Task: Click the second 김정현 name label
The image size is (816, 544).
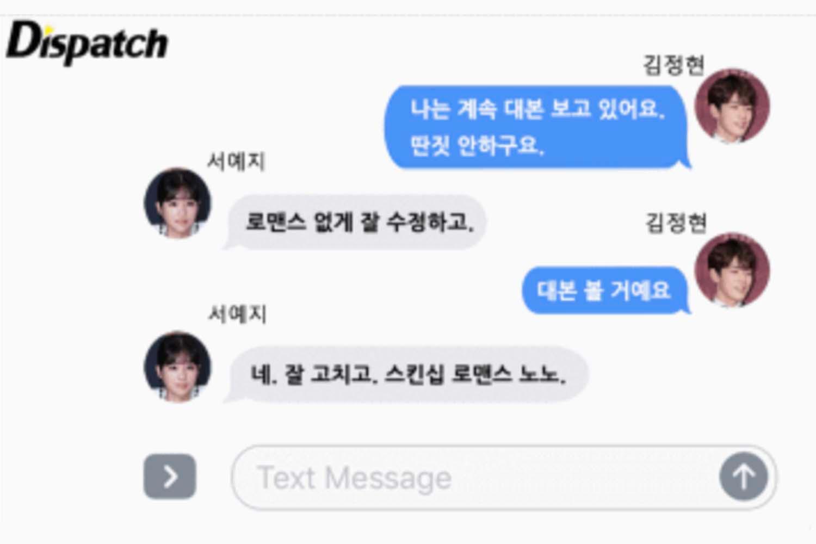Action: [x=676, y=223]
